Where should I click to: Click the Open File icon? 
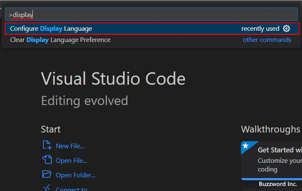pyautogui.click(x=47, y=160)
